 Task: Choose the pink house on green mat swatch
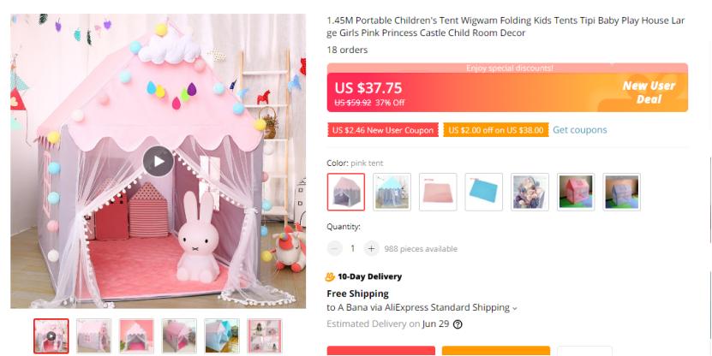tap(576, 192)
